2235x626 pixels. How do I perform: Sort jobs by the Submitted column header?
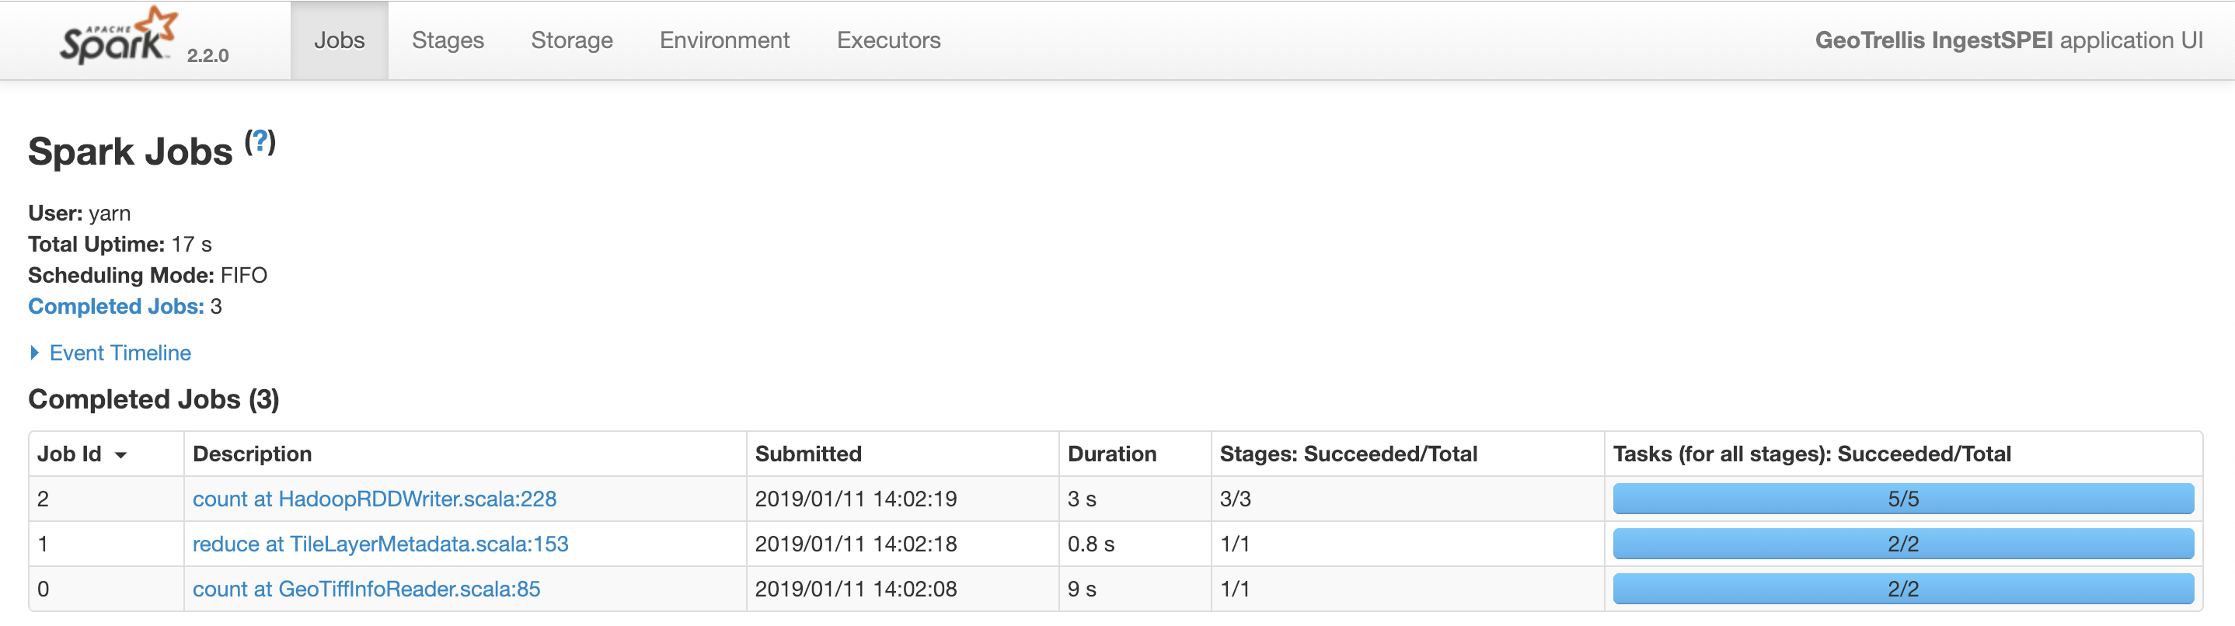[809, 454]
